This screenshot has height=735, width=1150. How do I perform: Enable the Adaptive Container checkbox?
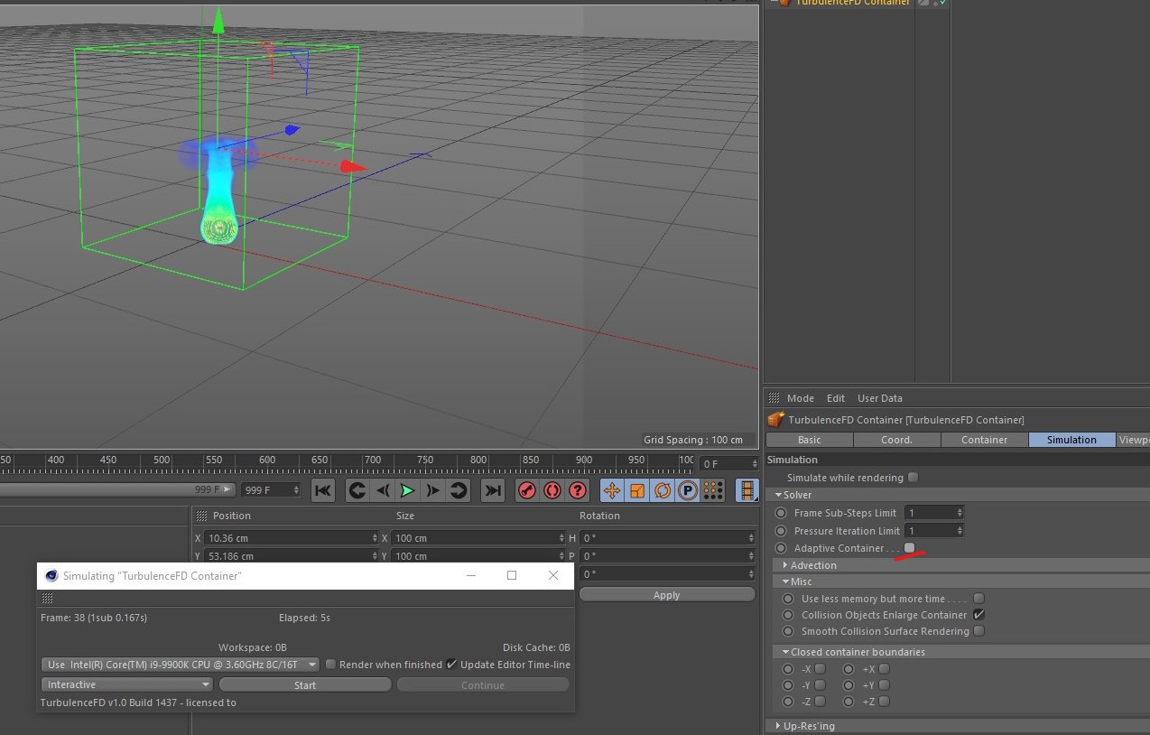tap(909, 548)
